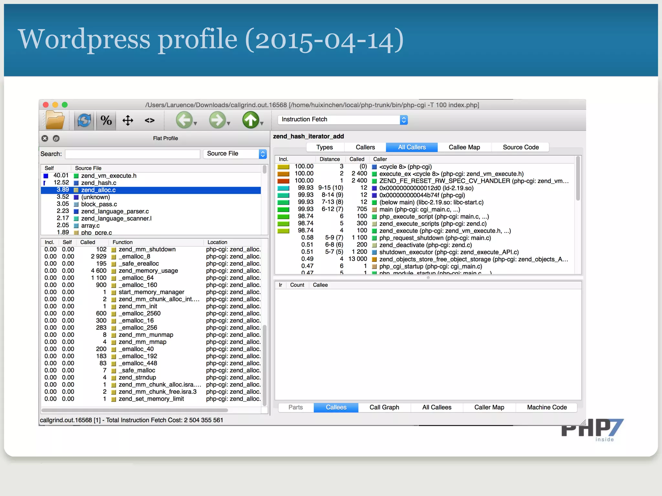Float the Flat Profile dock panel
662x496 pixels.
[x=56, y=139]
